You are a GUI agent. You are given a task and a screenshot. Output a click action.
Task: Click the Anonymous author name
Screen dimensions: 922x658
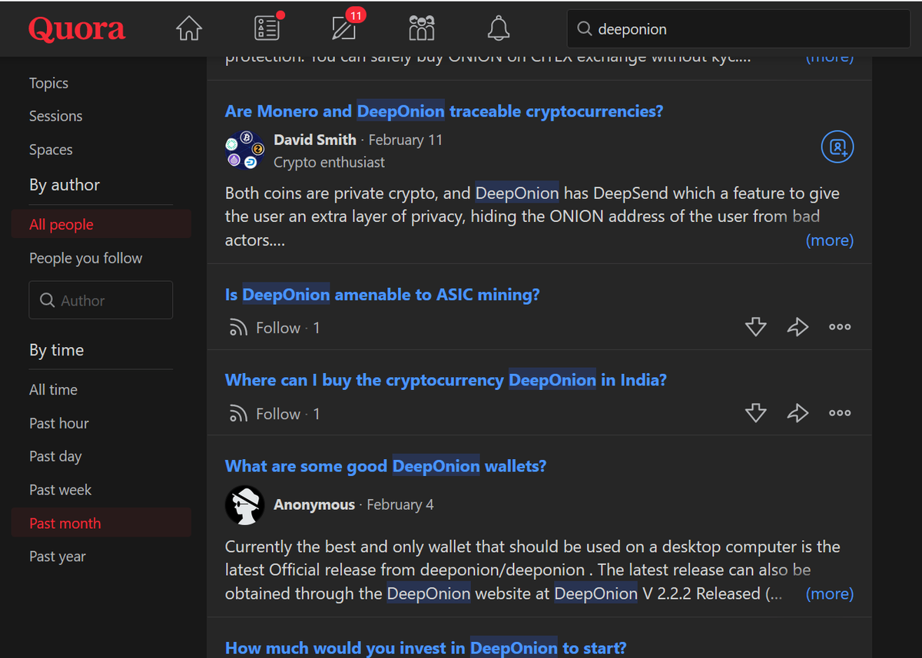coord(314,504)
